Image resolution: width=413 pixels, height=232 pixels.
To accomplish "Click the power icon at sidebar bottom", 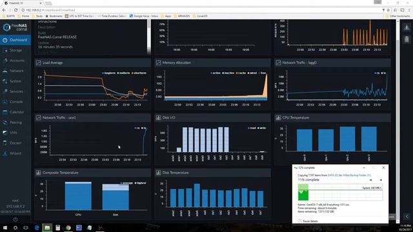I will point(15,219).
